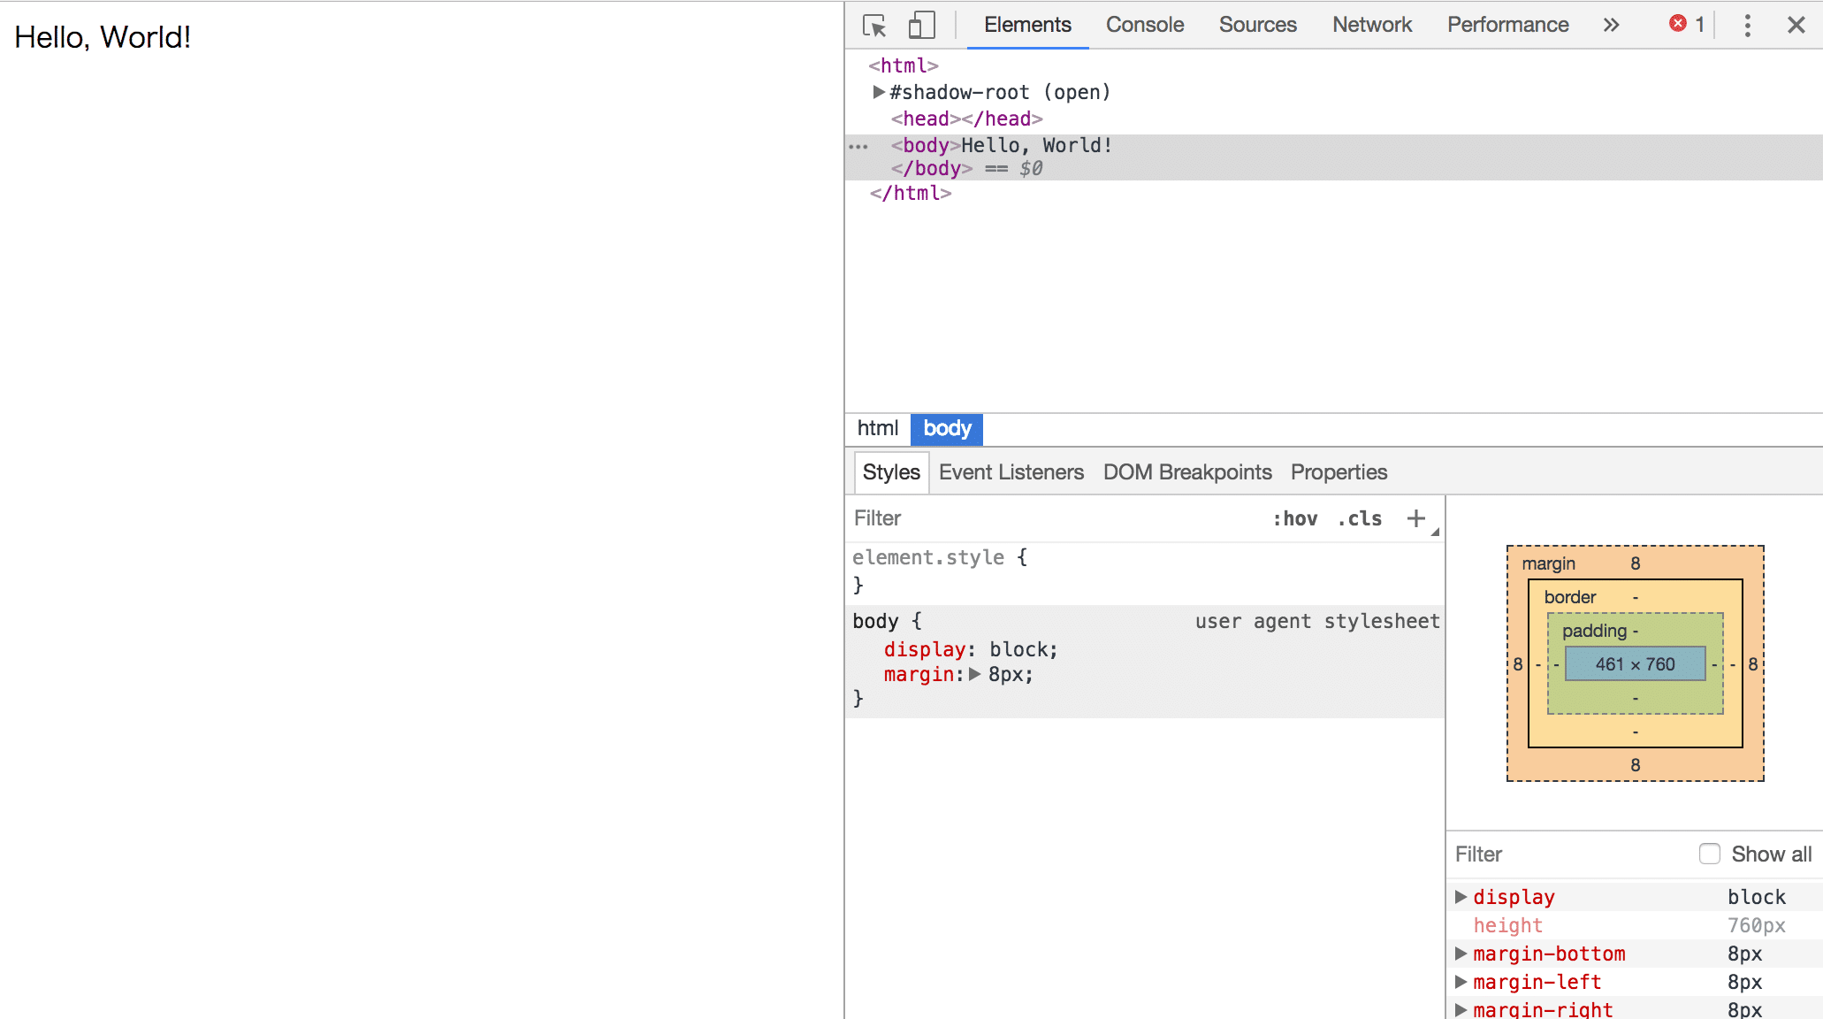Screen dimensions: 1823x1019
Task: Click the right margin value 8 in box model
Action: [x=1752, y=663]
